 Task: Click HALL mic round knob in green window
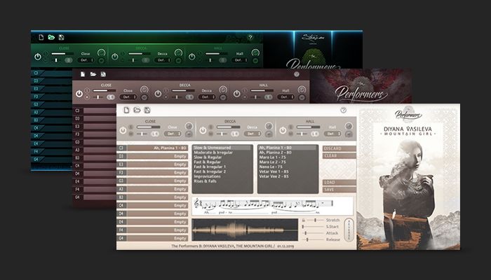[x=255, y=52]
